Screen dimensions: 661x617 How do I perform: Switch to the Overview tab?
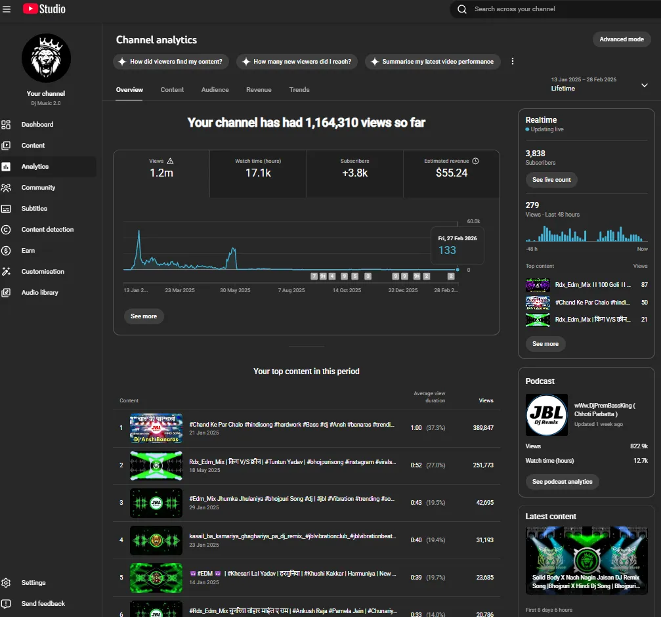tap(129, 90)
